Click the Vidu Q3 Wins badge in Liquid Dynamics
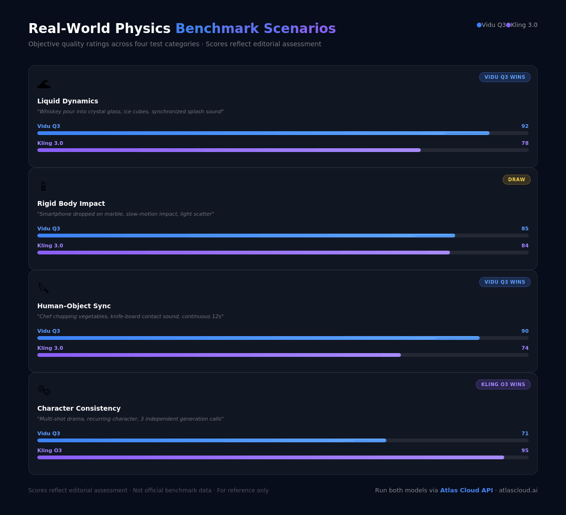This screenshot has width=566, height=515. pos(505,77)
